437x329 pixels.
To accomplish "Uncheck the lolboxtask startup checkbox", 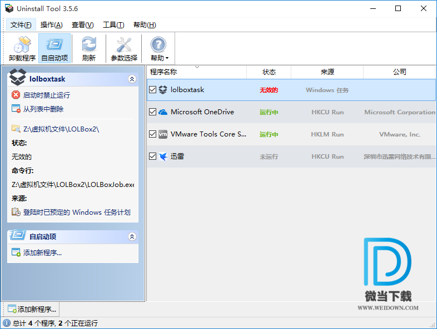I will (152, 89).
